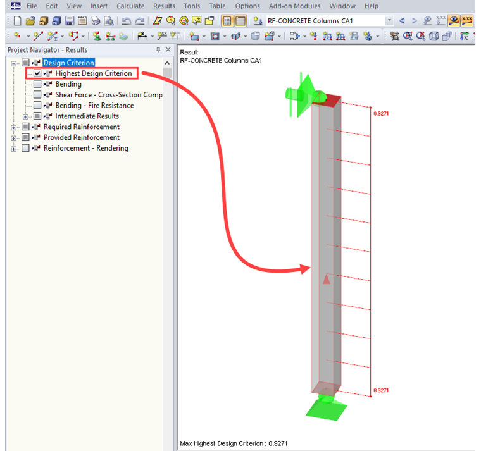Open the Help menu
This screenshot has height=451, width=481.
tap(371, 6)
